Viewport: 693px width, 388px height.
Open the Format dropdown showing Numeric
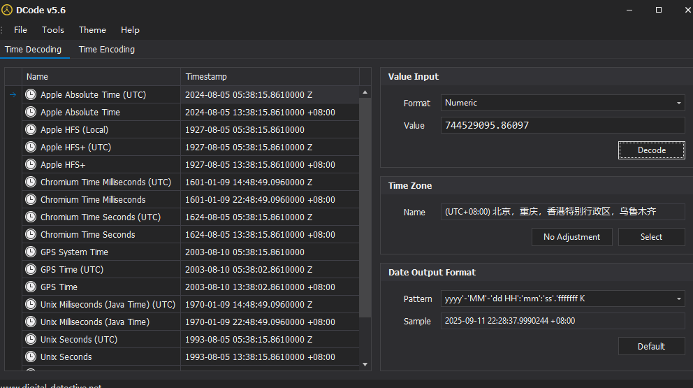pos(562,103)
